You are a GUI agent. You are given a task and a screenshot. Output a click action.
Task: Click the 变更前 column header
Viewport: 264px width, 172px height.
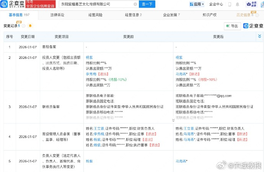pos(128,37)
